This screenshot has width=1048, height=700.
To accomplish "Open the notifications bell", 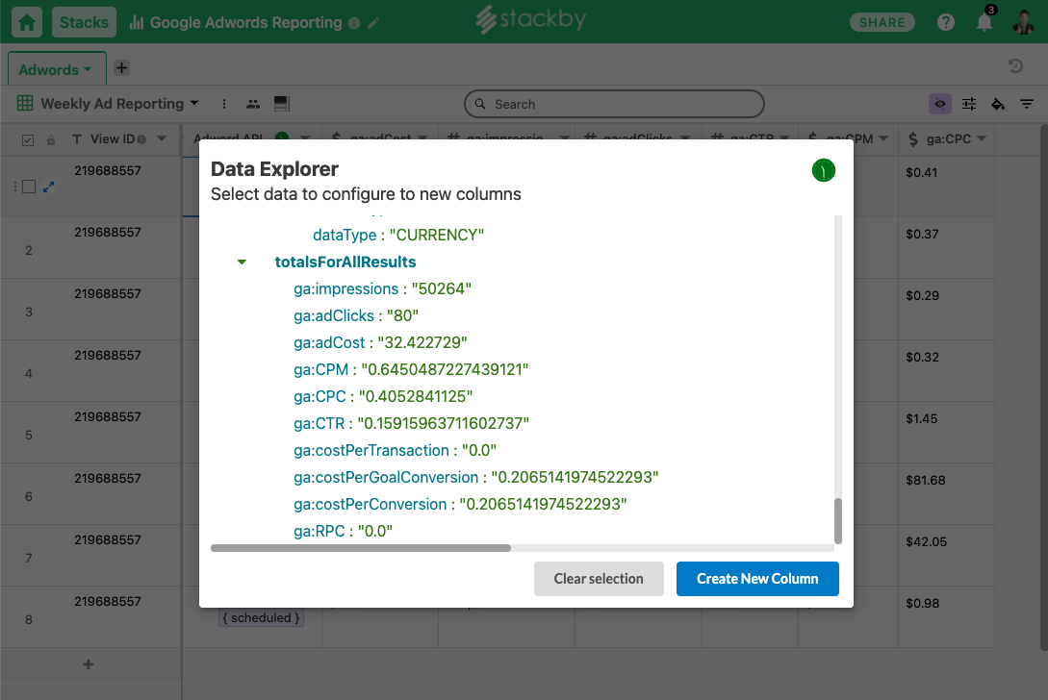I will click(x=984, y=22).
